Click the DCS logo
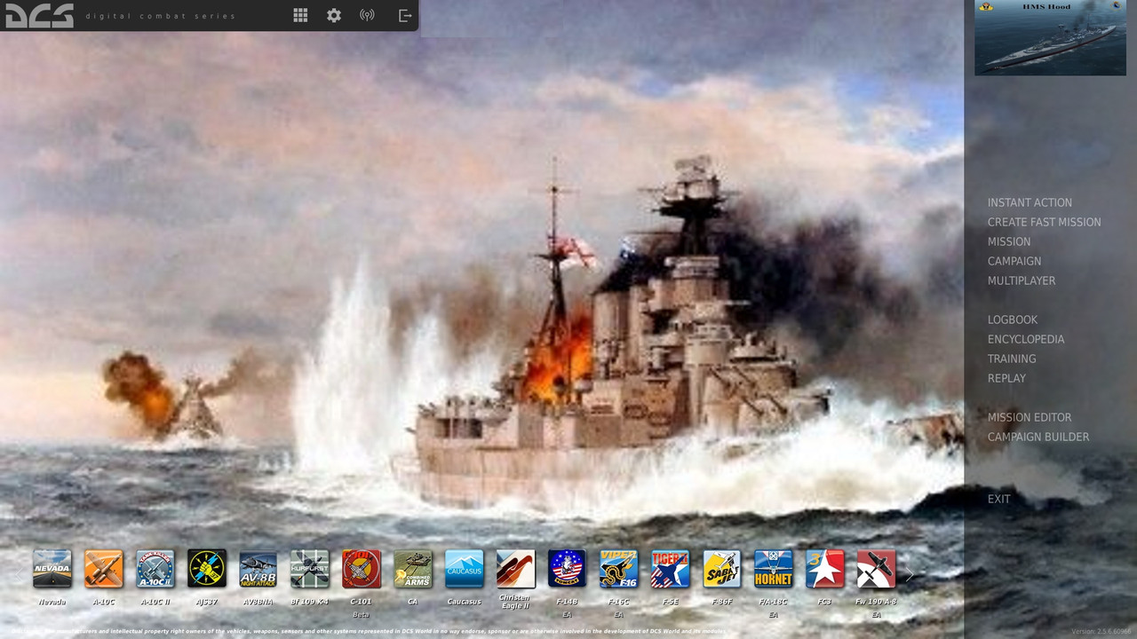This screenshot has height=639, width=1137. [x=39, y=15]
